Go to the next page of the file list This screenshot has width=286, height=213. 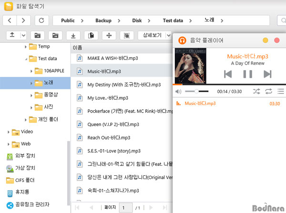point(151,208)
